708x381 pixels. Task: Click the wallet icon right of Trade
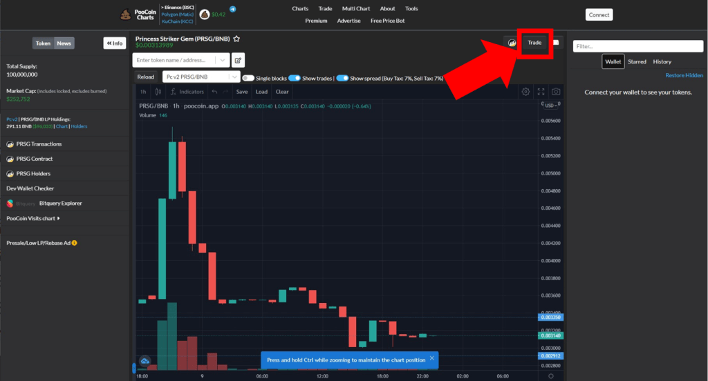(557, 42)
